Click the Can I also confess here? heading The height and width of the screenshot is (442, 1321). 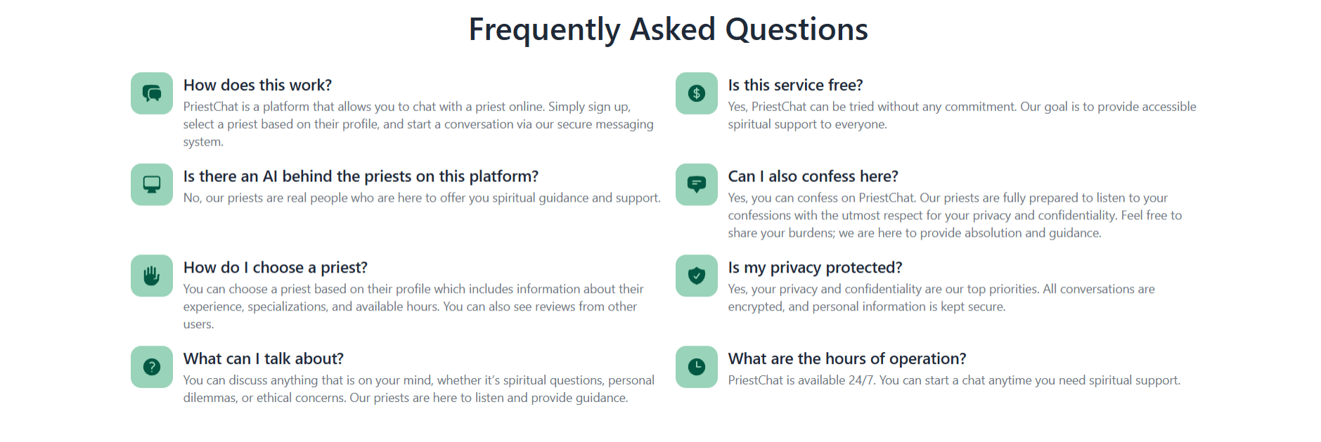(x=813, y=176)
